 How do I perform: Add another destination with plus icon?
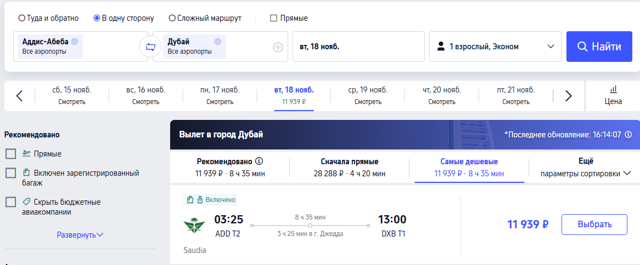click(278, 47)
